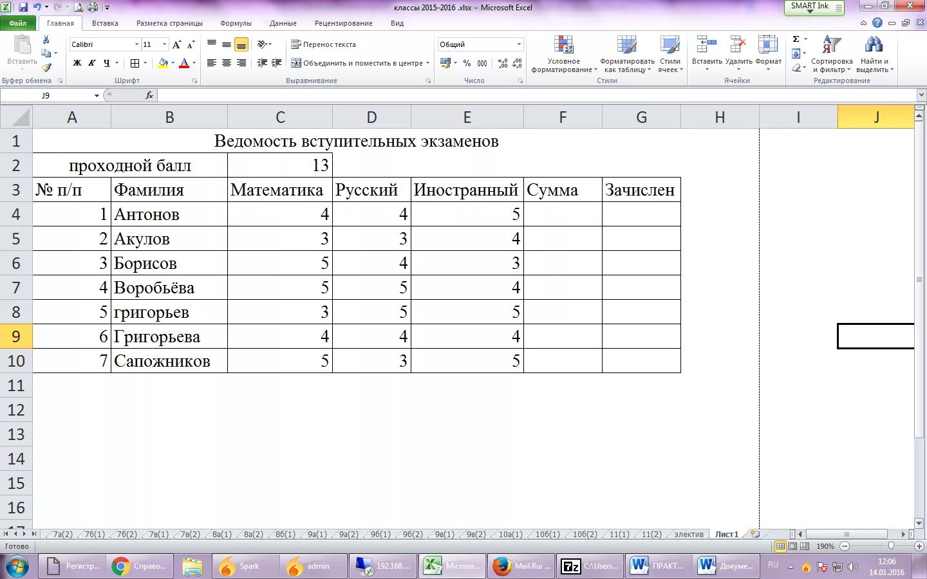Switch to the Формулы ribbon tab
This screenshot has width=927, height=579.
[x=236, y=23]
